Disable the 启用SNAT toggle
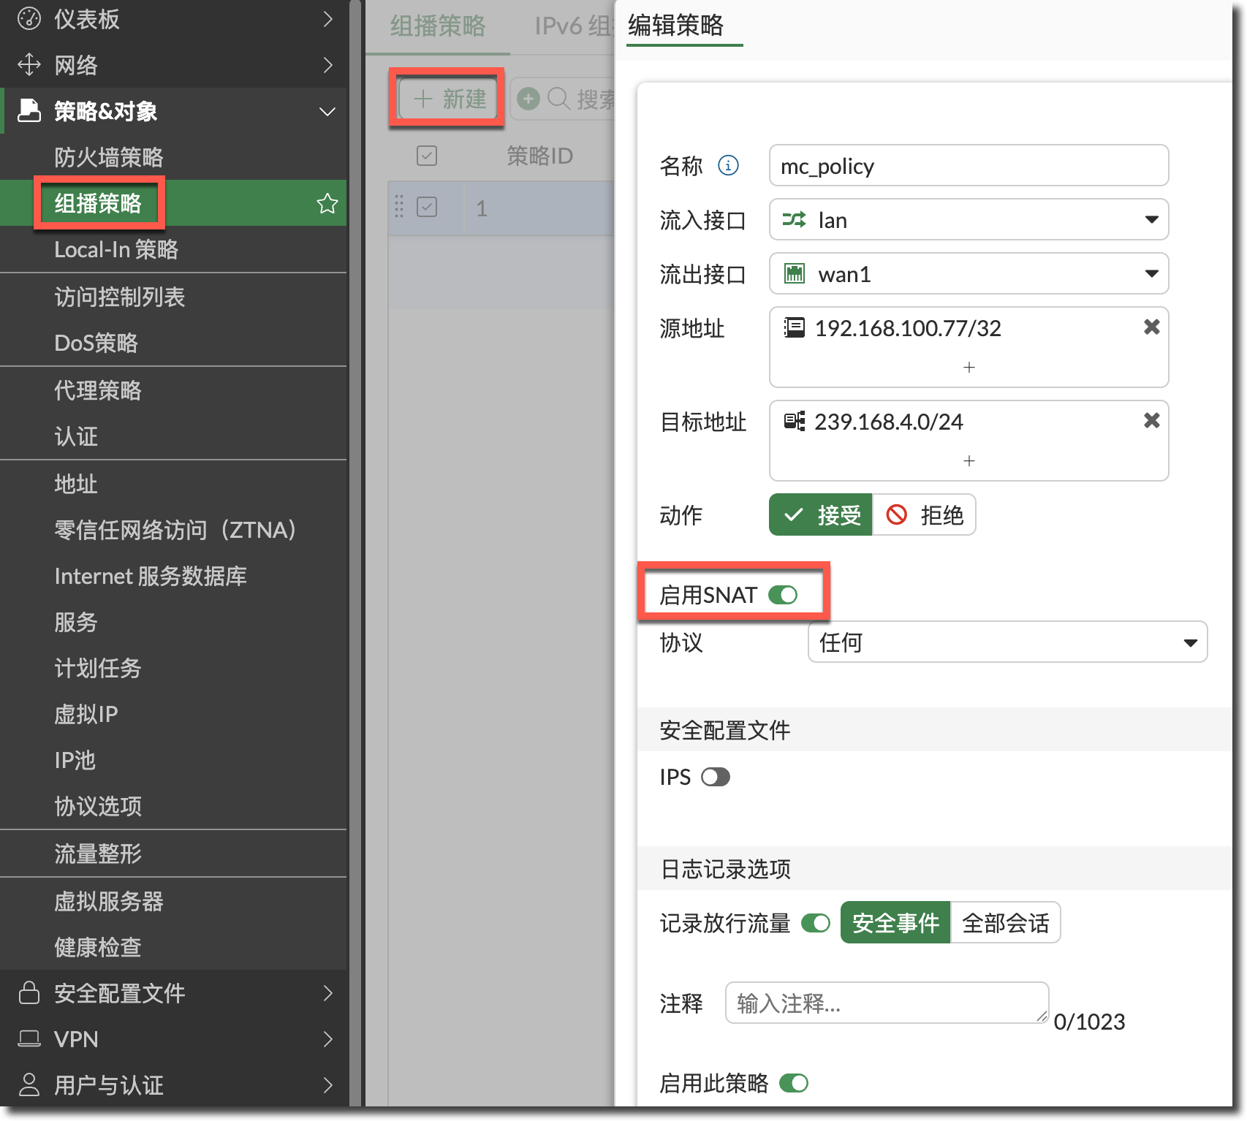The image size is (1247, 1121). tap(783, 595)
